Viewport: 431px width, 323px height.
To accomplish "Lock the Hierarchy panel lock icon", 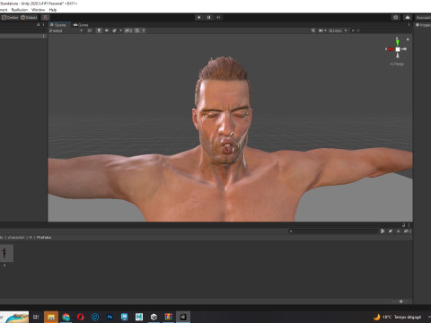I will tap(38, 24).
